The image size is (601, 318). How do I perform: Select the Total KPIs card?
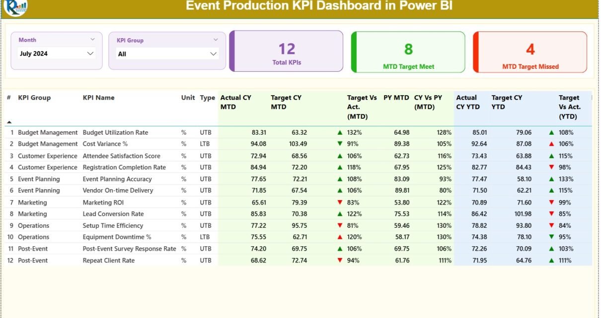click(x=287, y=52)
